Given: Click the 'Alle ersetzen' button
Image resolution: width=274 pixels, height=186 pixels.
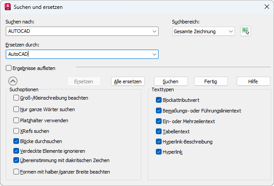Looking at the screenshot, I should click(x=128, y=81).
